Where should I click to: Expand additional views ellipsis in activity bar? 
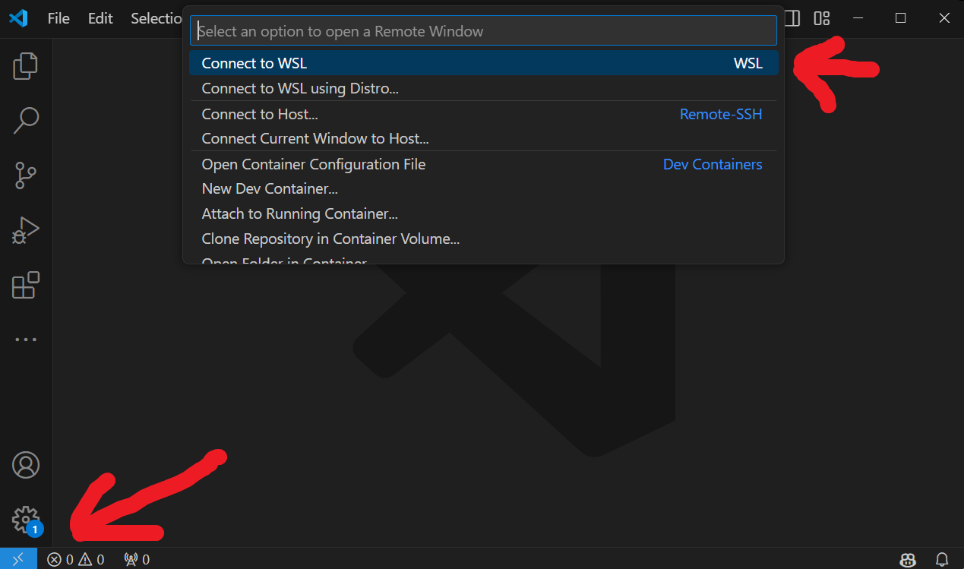coord(26,340)
